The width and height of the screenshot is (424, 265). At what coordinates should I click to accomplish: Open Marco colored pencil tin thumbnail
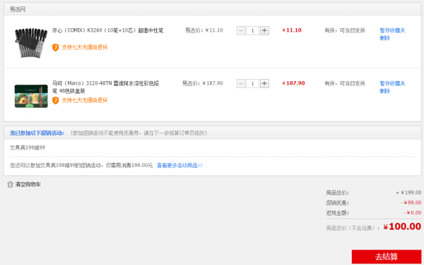click(x=31, y=96)
